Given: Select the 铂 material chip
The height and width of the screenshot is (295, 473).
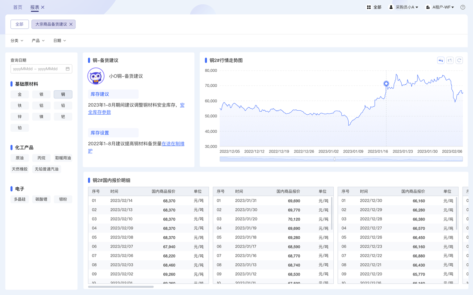Looking at the screenshot, I should [20, 128].
